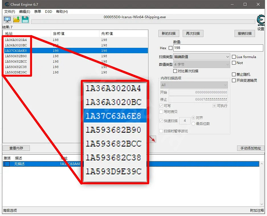The width and height of the screenshot is (267, 216).
Task: Open the 帮助(H) menu
Action: coord(62,12)
